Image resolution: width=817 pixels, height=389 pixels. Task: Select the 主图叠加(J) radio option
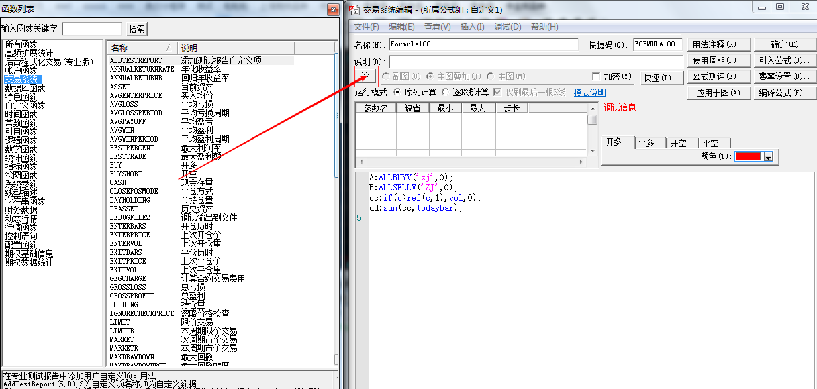(430, 76)
